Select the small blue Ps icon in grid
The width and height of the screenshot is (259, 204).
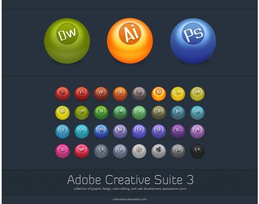point(101,132)
